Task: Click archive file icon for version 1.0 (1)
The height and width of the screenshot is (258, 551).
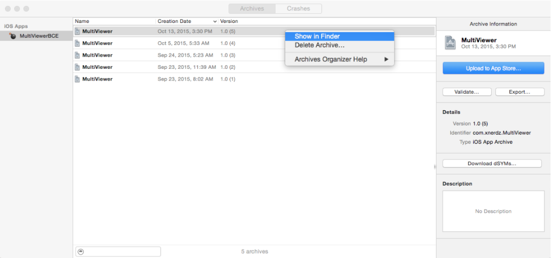Action: click(77, 79)
